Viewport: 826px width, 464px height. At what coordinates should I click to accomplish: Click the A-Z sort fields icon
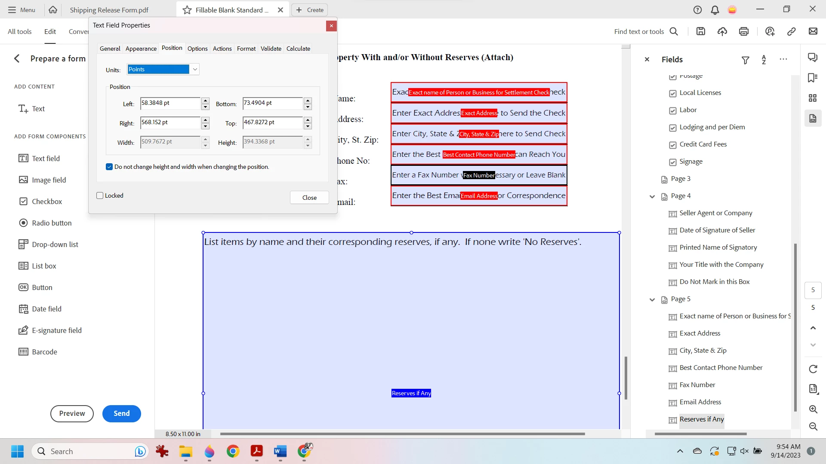764,60
